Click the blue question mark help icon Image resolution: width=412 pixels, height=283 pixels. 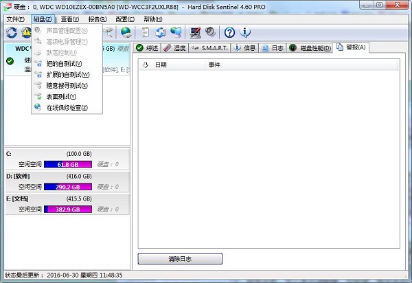pos(229,32)
